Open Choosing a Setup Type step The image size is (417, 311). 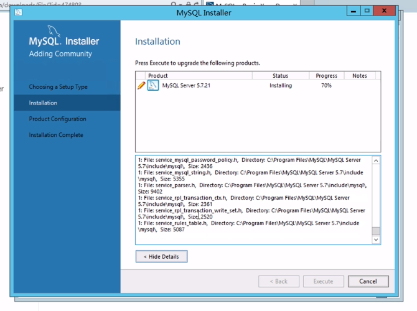coord(59,87)
